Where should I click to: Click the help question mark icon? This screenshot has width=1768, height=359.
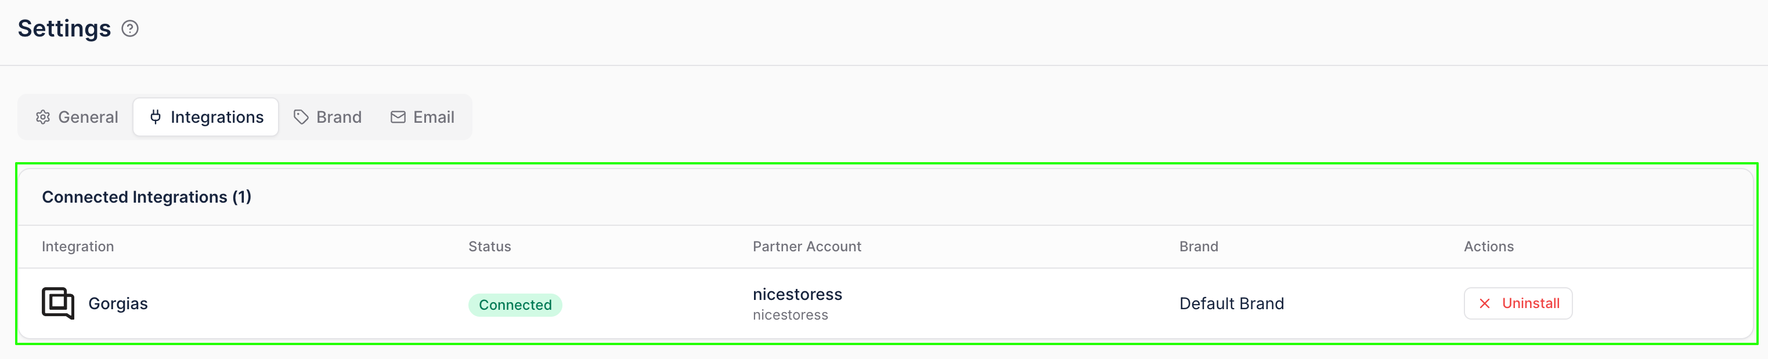click(x=129, y=29)
